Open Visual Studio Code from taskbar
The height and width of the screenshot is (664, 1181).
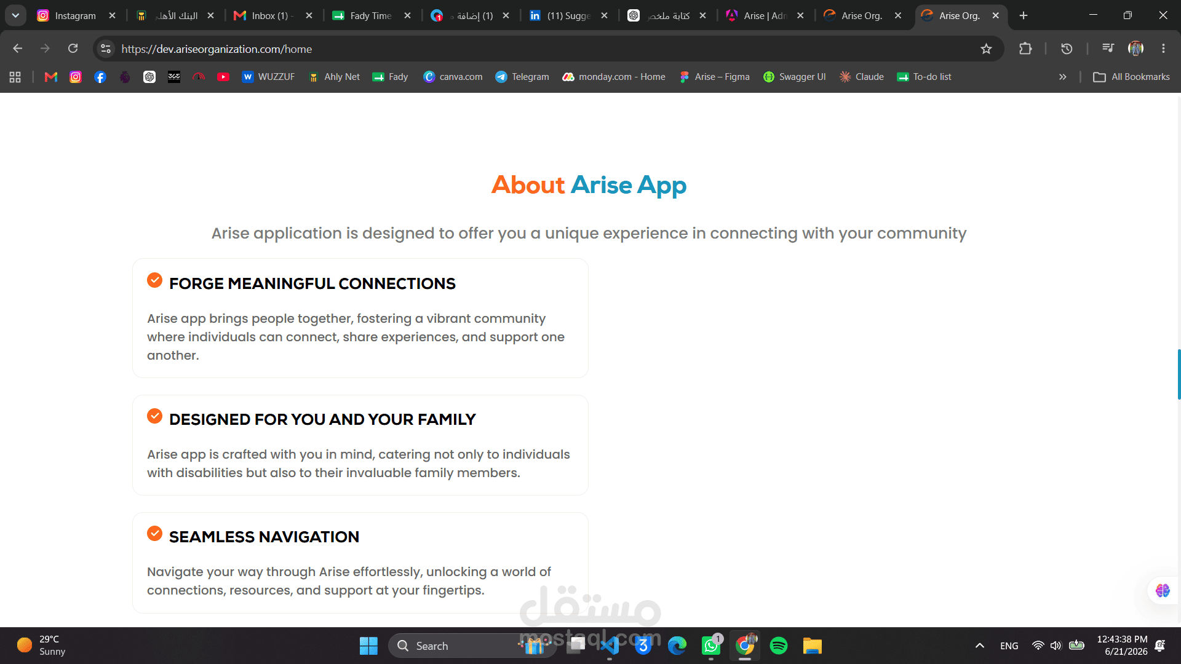[610, 646]
